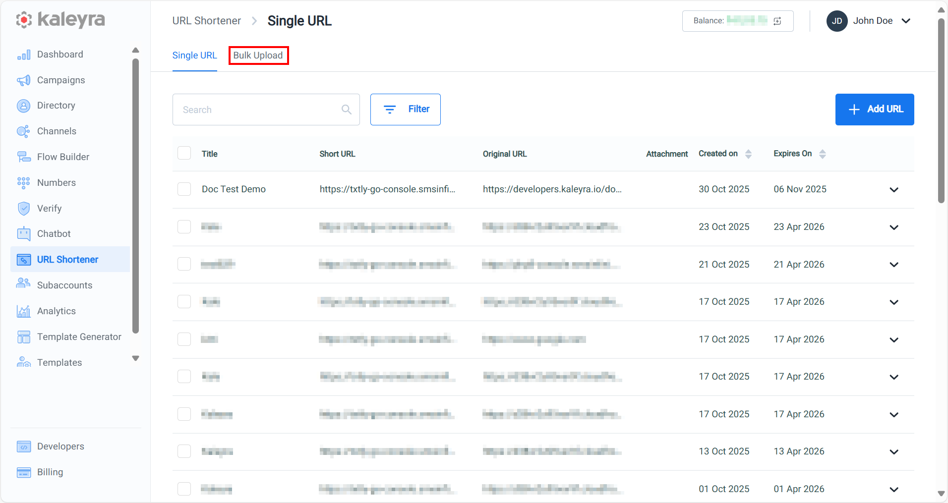Check the row created 01 Oct 2025
The image size is (948, 503).
[x=184, y=489]
